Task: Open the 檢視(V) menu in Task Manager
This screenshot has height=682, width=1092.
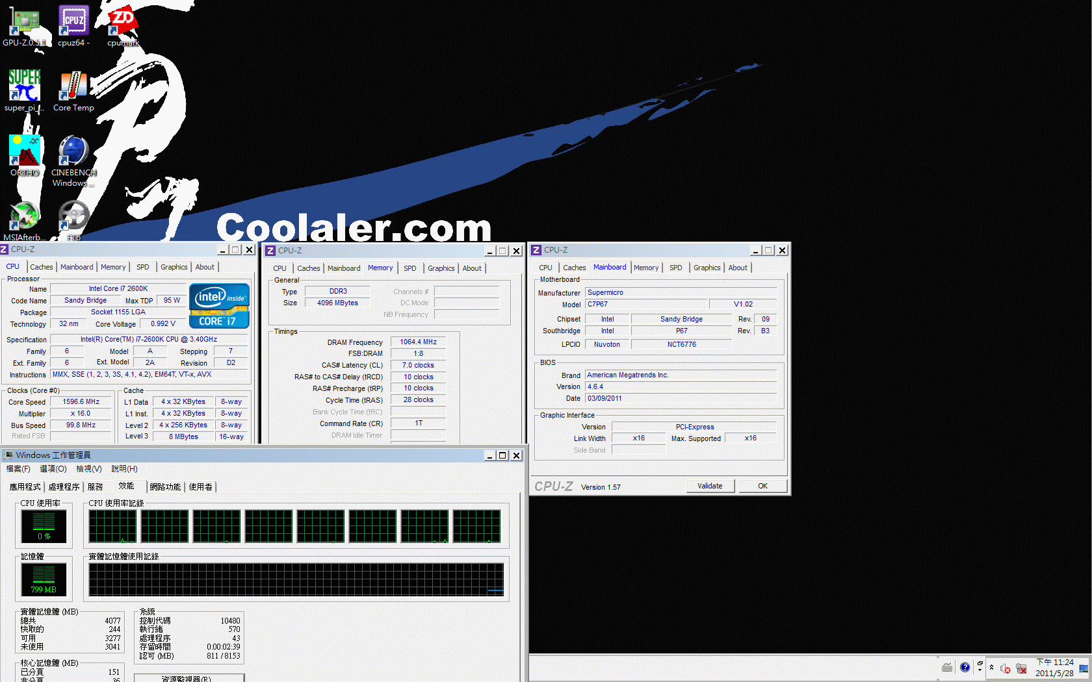Action: (x=89, y=469)
